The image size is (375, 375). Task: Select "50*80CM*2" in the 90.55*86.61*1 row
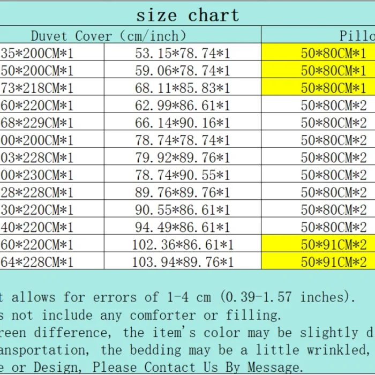[x=333, y=210]
